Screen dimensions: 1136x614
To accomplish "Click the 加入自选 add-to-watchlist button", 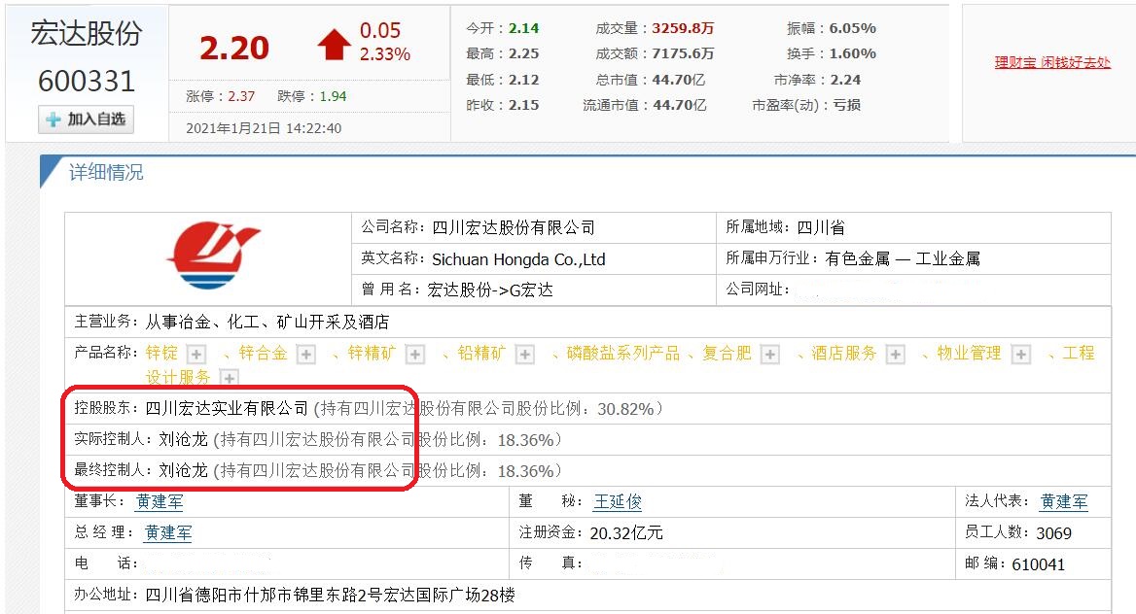I will 87,119.
